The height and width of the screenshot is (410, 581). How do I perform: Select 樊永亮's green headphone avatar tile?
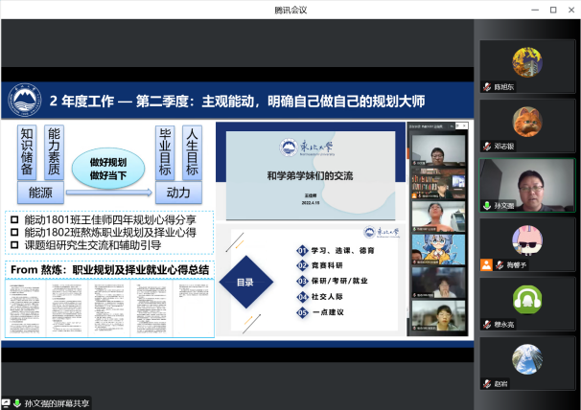click(x=526, y=300)
